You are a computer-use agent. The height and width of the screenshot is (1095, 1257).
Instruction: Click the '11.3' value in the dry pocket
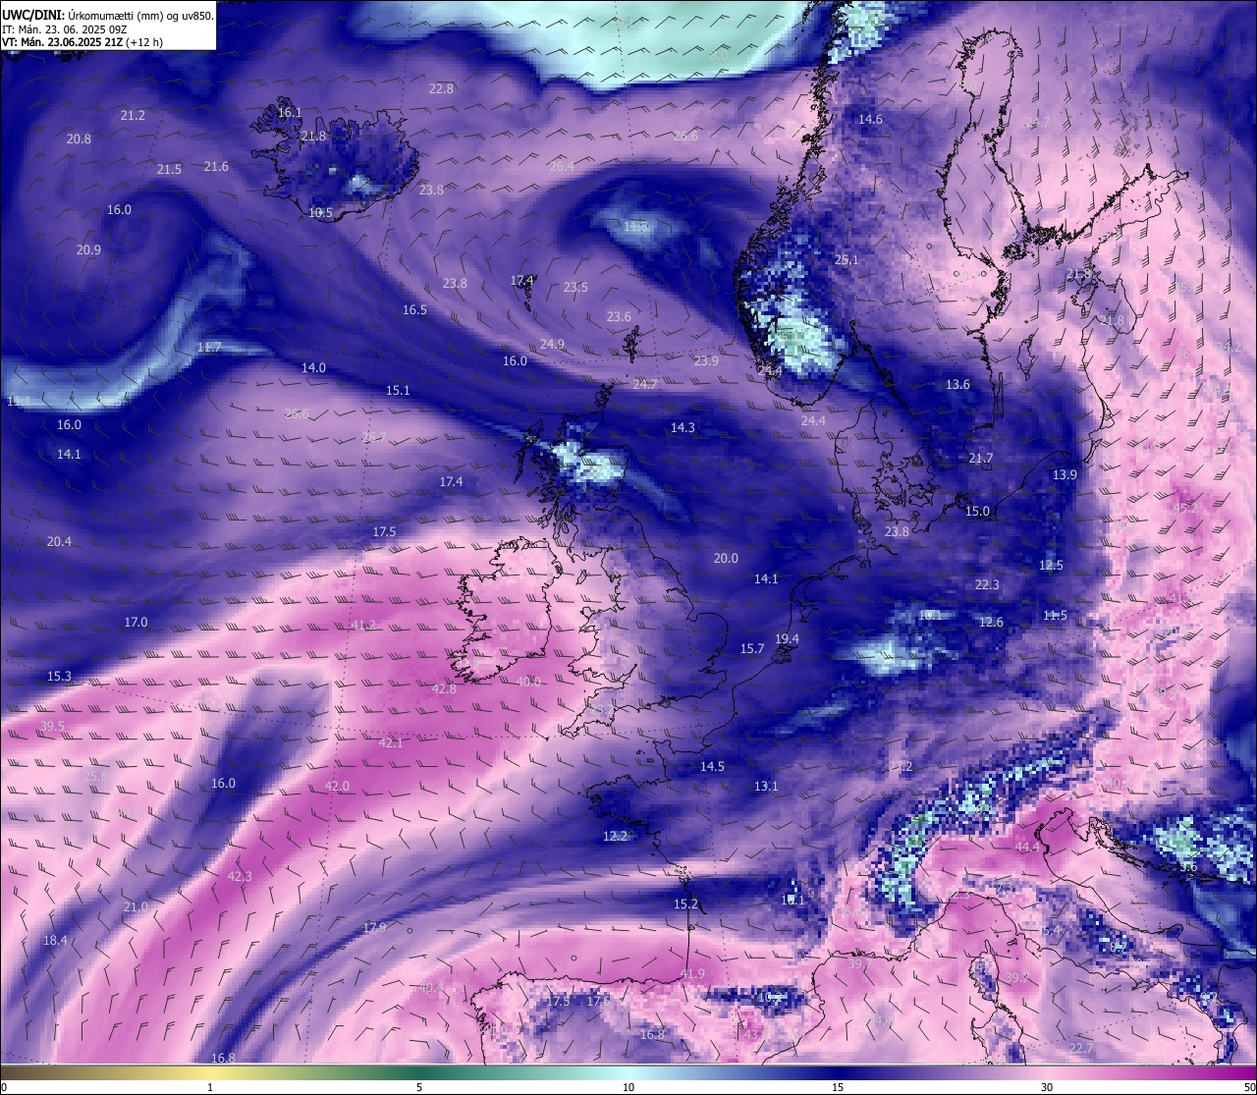pyautogui.click(x=635, y=227)
